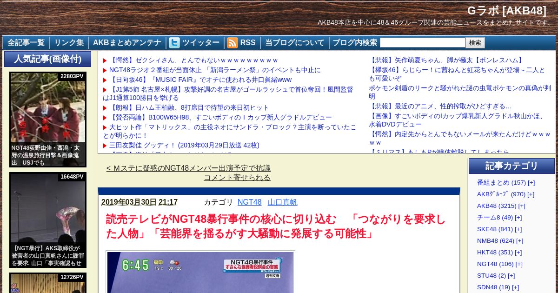This screenshot has height=293, width=558.
Task: Open AKBｸﾞﾙｰﾌﾟ (970) category
Action: click(x=501, y=194)
